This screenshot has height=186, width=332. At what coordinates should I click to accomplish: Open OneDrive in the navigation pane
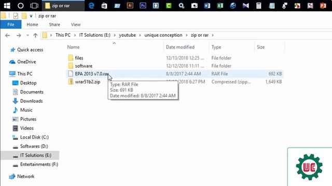(26, 62)
